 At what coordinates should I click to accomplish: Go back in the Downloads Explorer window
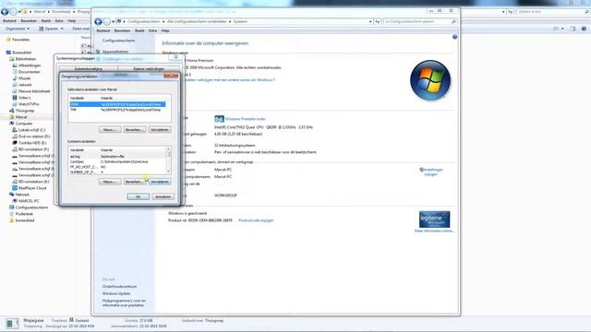(5, 12)
